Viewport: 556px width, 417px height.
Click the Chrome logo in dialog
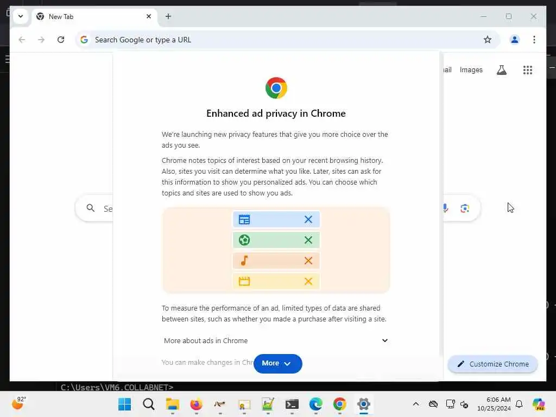276,88
